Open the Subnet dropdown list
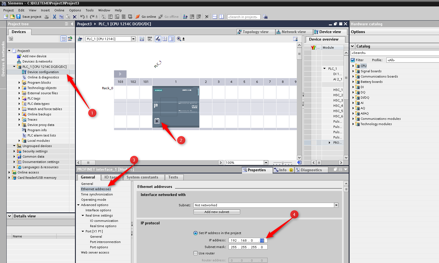 pyautogui.click(x=336, y=205)
